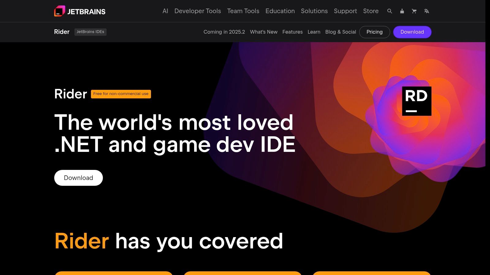
Task: Click the purple Download button in subnav
Action: (x=412, y=32)
